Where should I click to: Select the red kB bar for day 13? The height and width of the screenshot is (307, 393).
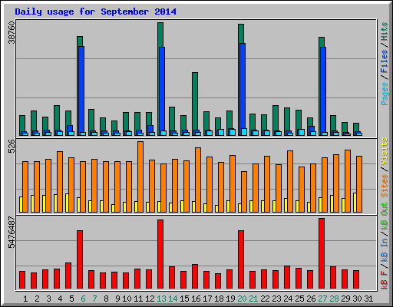pyautogui.click(x=160, y=254)
